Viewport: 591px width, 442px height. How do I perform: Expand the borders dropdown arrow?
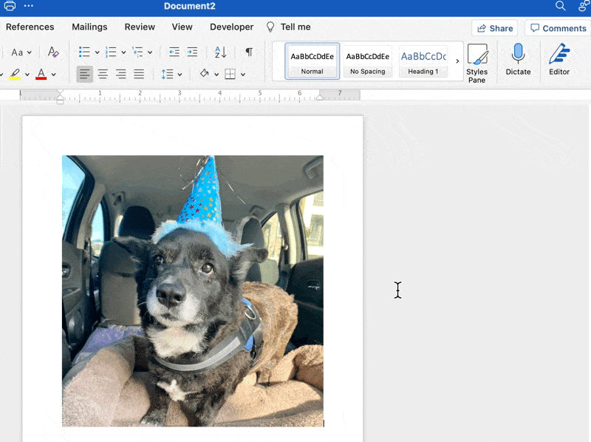click(243, 75)
